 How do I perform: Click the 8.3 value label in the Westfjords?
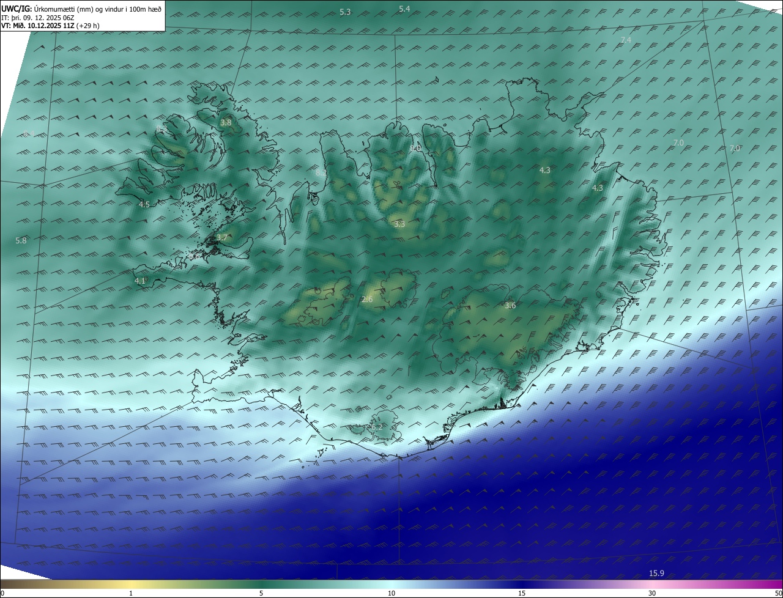(160, 128)
